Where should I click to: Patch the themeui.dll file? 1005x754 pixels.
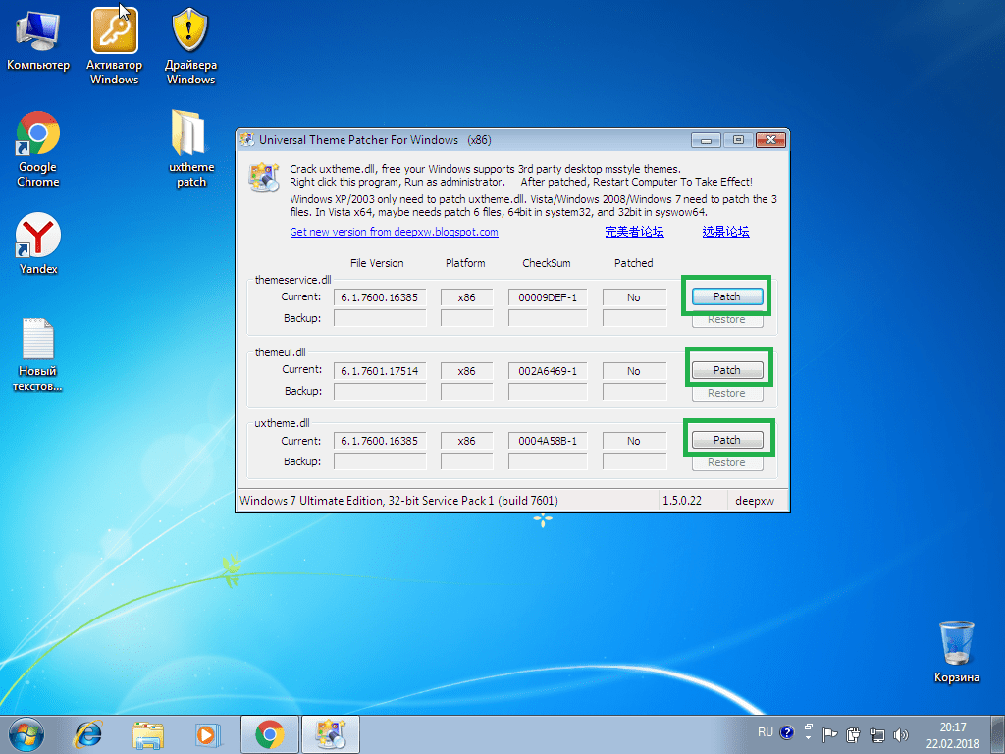tap(726, 369)
